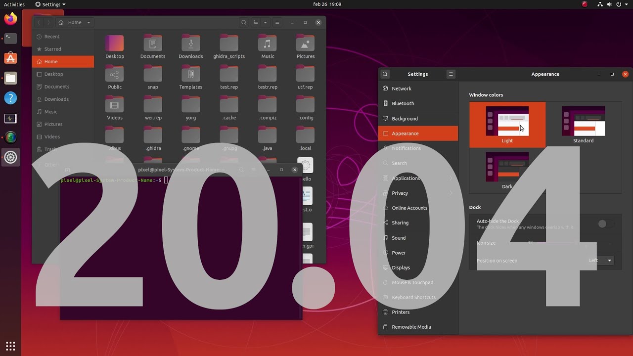Select Printers in Settings sidebar

coord(418,312)
